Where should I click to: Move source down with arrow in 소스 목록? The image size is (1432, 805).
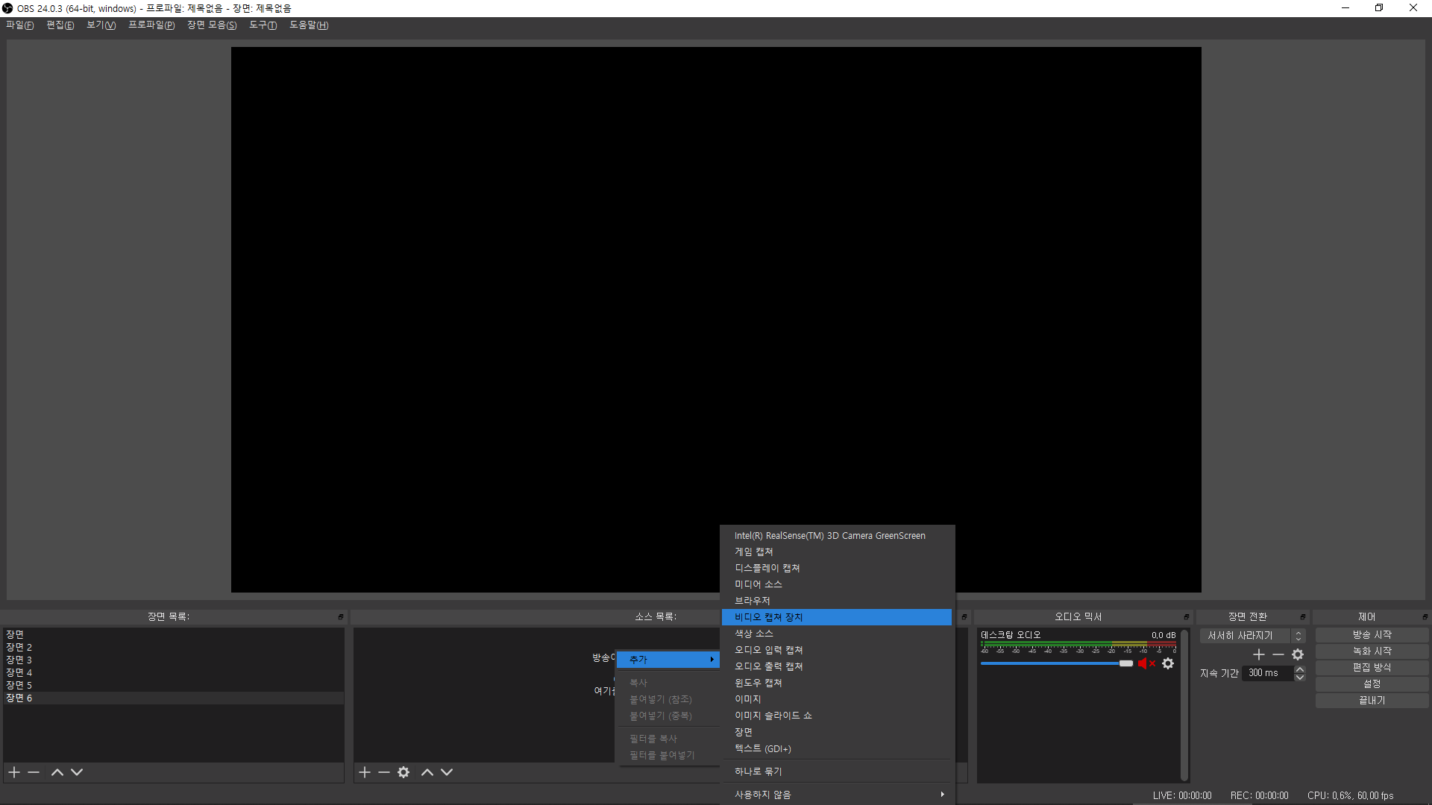447,772
